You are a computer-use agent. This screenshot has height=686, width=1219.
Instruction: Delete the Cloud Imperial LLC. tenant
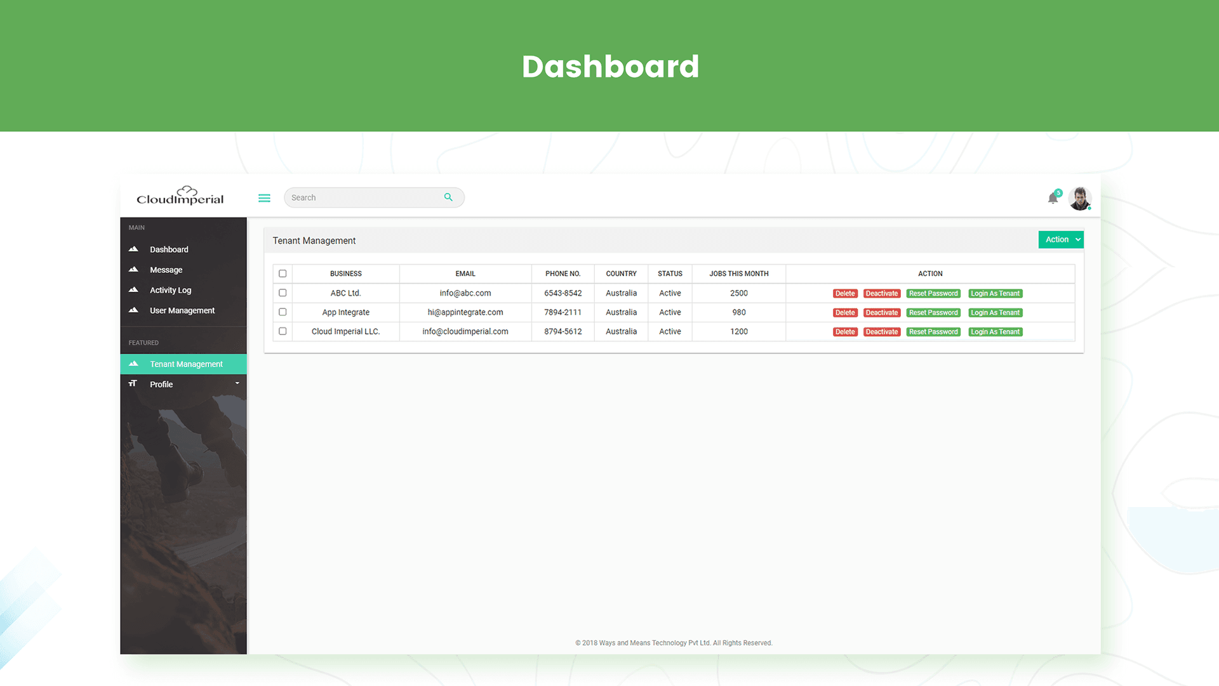[845, 331]
